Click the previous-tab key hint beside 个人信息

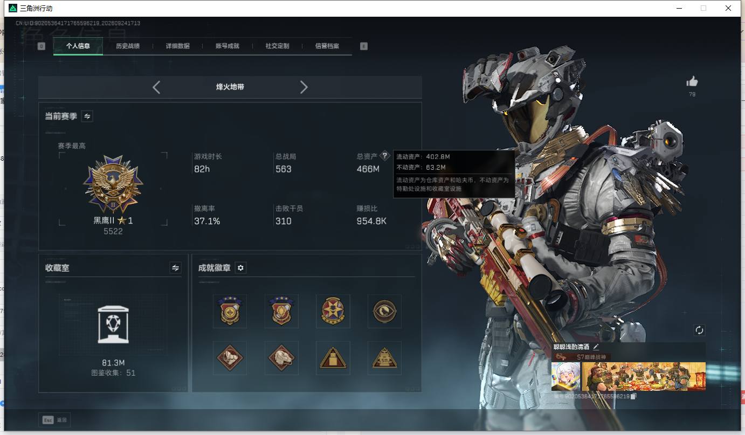42,46
